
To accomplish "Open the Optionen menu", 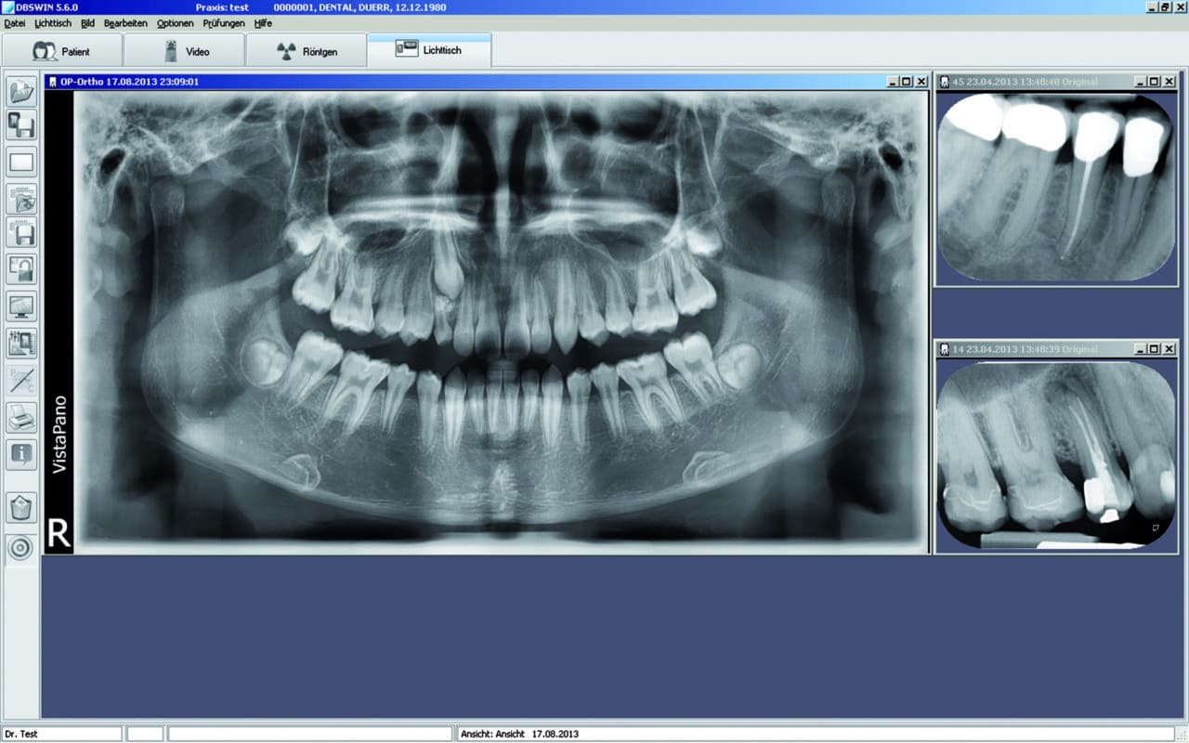I will (x=175, y=23).
